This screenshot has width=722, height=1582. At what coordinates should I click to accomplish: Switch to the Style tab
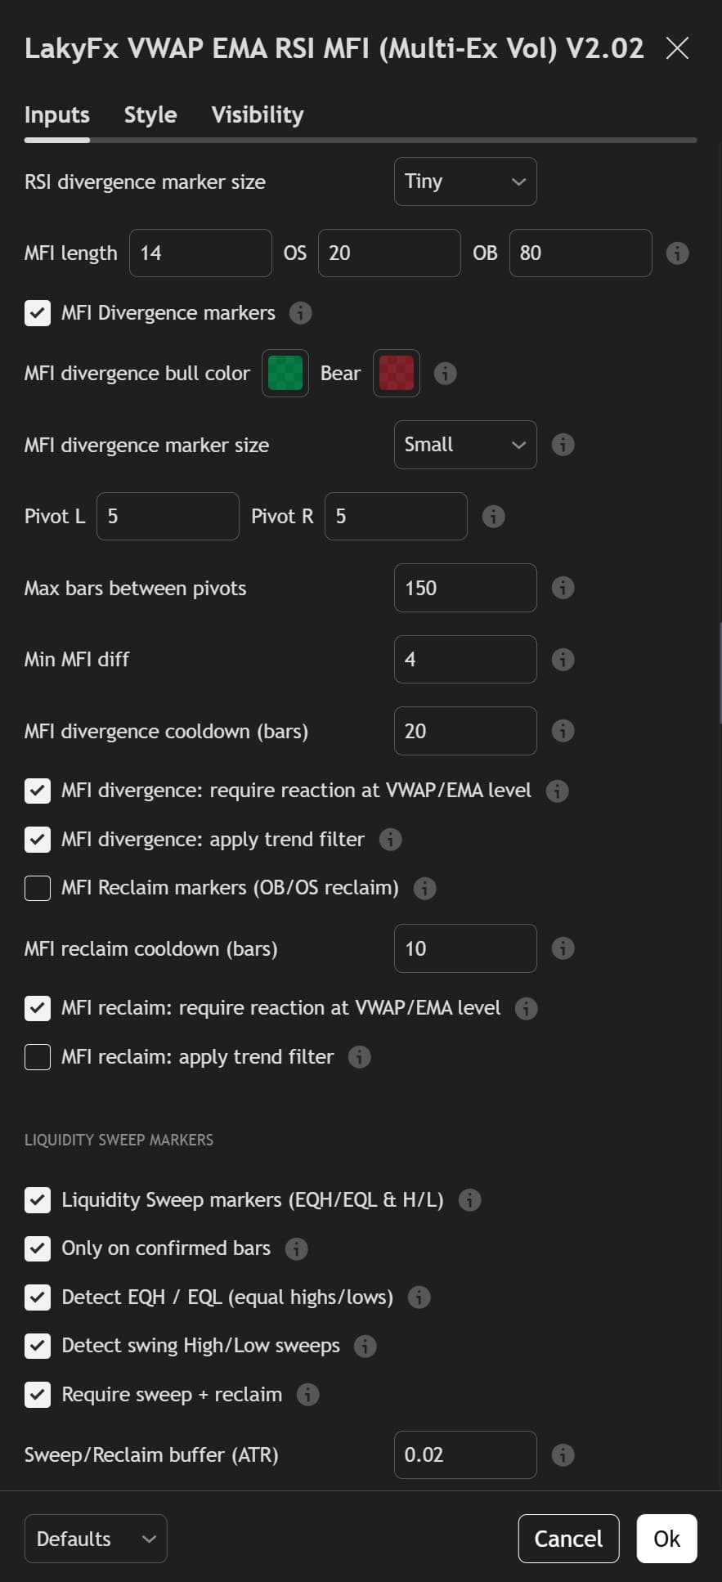(150, 114)
